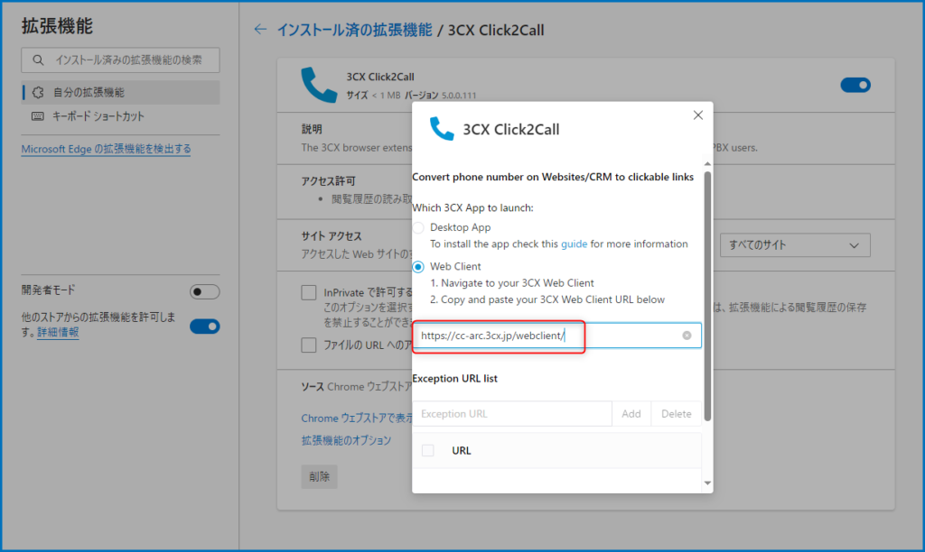925x552 pixels.
Task: Turn on 開発者モード switch
Action: 204,291
